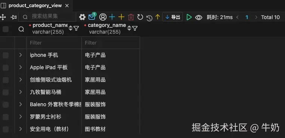This screenshot has height=138, width=285.
Task: Click the red trash delete icon
Action: pyautogui.click(x=131, y=17)
